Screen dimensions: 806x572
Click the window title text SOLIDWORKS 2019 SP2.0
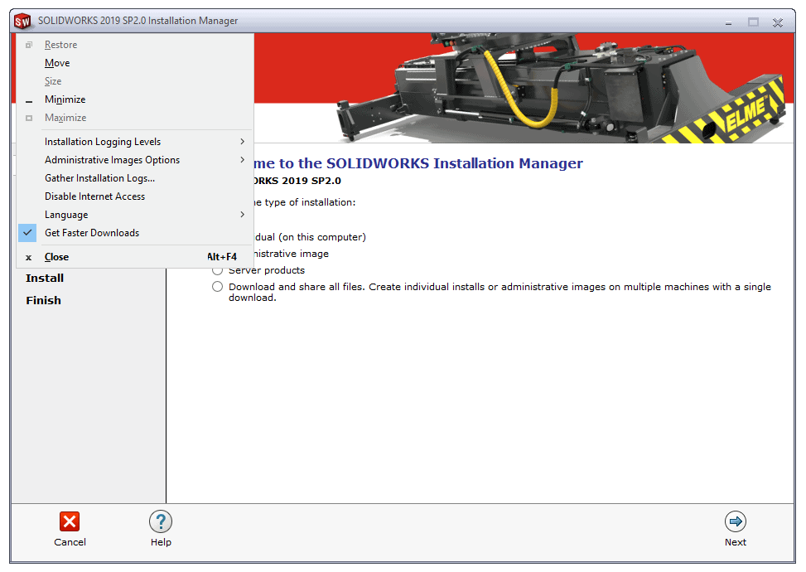138,21
